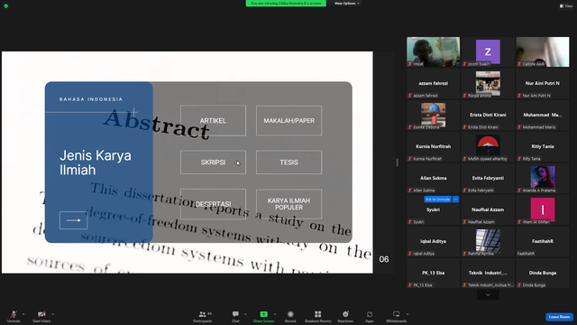
Task: Click the green screen-viewing notification banner
Action: click(x=286, y=4)
